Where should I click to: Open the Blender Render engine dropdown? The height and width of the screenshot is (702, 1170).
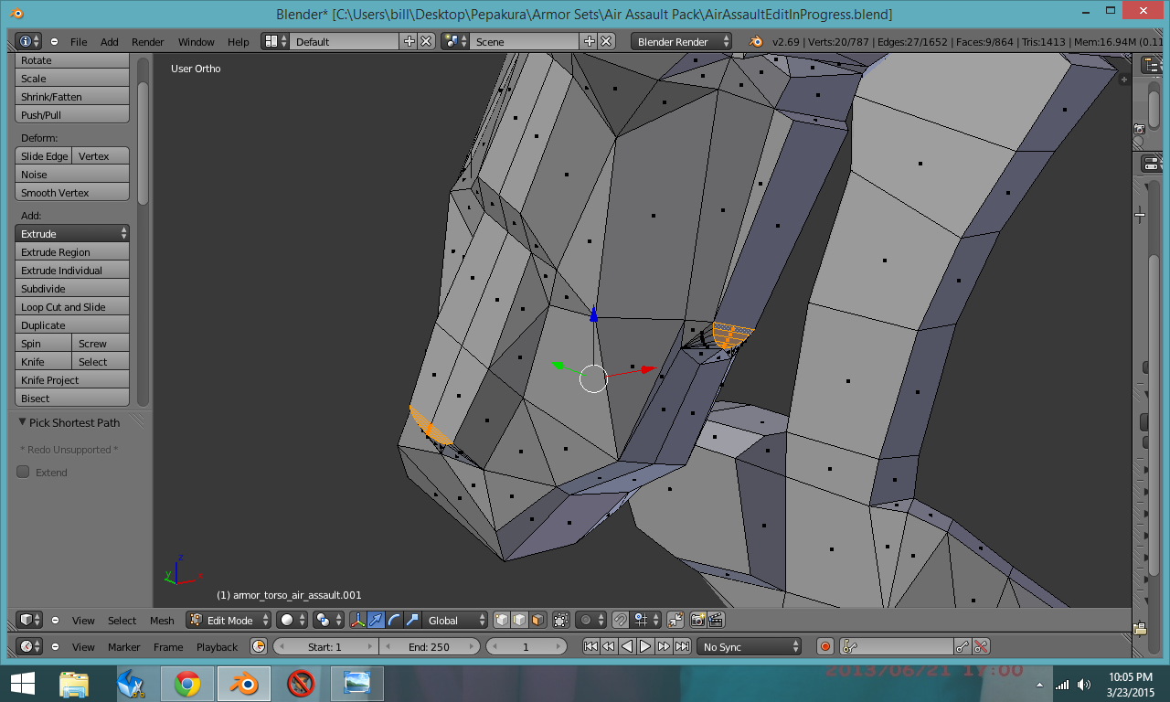(x=681, y=41)
